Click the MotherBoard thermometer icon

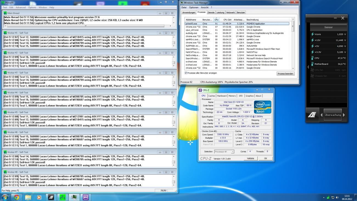[312, 64]
